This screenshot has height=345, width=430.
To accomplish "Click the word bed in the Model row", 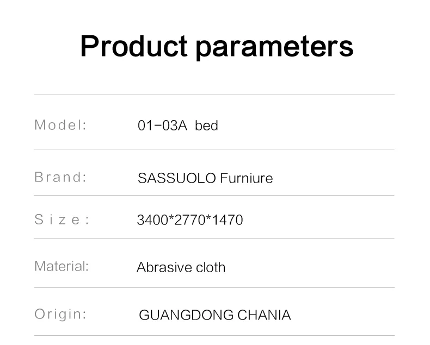I will click(206, 126).
